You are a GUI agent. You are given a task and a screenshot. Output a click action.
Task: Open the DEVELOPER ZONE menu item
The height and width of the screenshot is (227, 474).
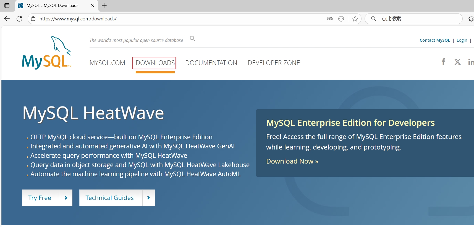click(274, 63)
